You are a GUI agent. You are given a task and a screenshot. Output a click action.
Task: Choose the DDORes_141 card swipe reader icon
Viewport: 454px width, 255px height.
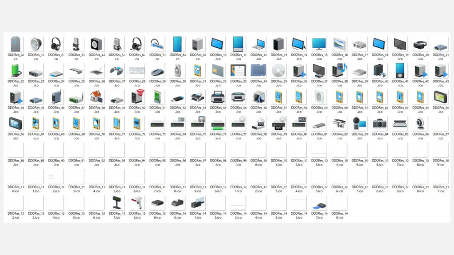click(x=198, y=203)
